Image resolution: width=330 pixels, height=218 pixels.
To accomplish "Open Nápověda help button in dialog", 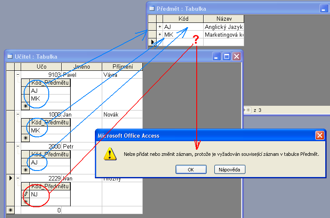I will 229,170.
